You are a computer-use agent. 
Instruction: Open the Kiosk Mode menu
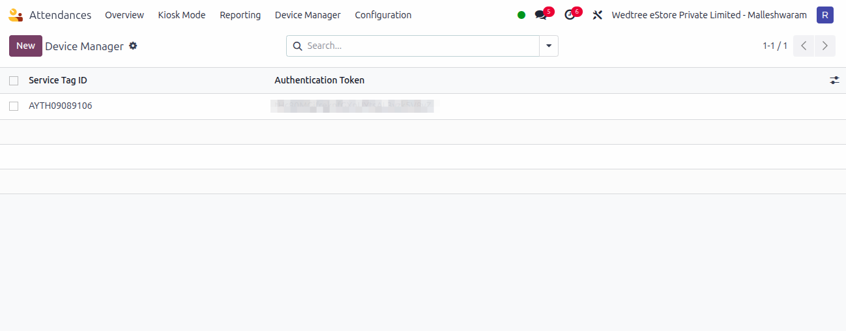tap(182, 15)
